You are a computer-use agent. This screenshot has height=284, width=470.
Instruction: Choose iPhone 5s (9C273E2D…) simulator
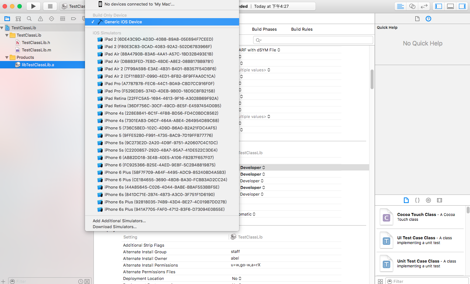(x=162, y=143)
